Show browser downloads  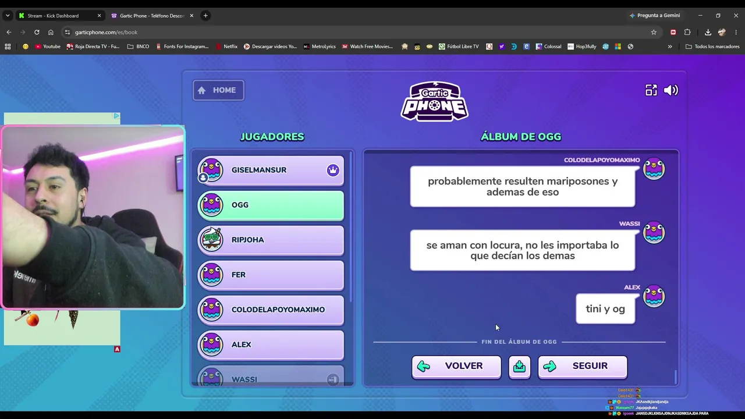coord(708,32)
